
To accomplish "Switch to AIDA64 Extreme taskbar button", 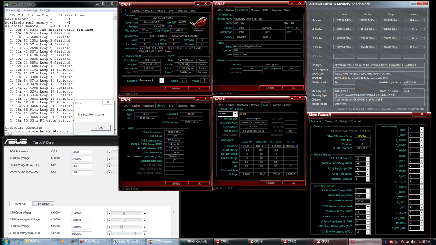I will click(x=163, y=242).
